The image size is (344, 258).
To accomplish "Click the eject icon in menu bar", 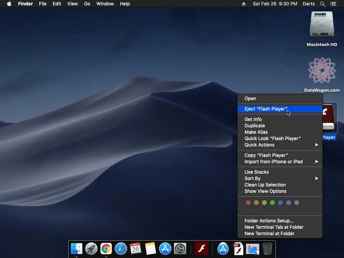I will [x=244, y=4].
